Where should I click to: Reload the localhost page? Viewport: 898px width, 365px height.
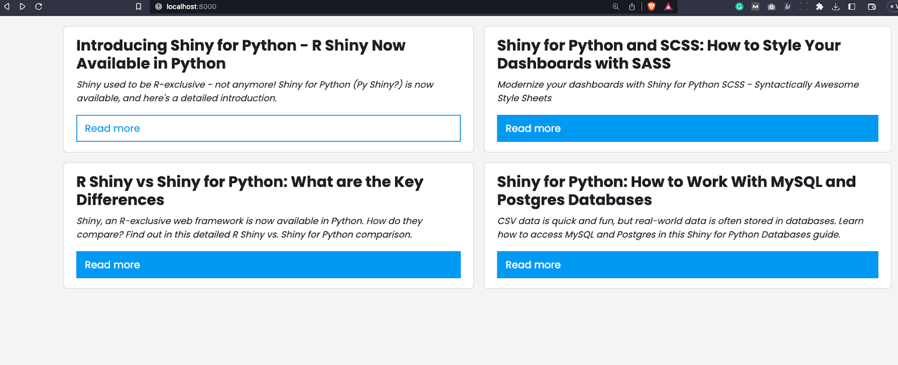[x=39, y=7]
